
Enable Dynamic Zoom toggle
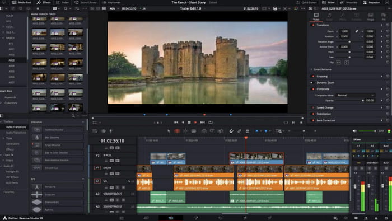coord(312,83)
